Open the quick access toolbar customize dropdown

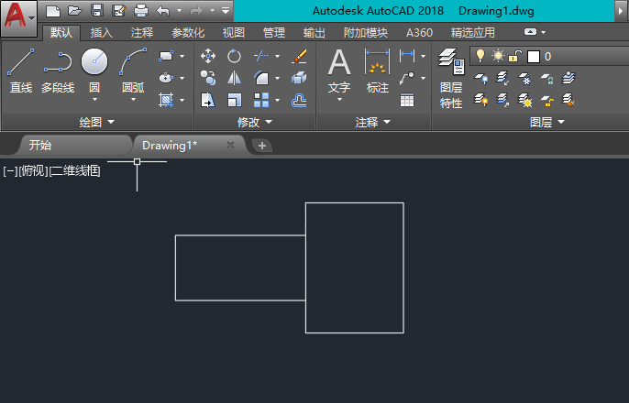point(226,11)
